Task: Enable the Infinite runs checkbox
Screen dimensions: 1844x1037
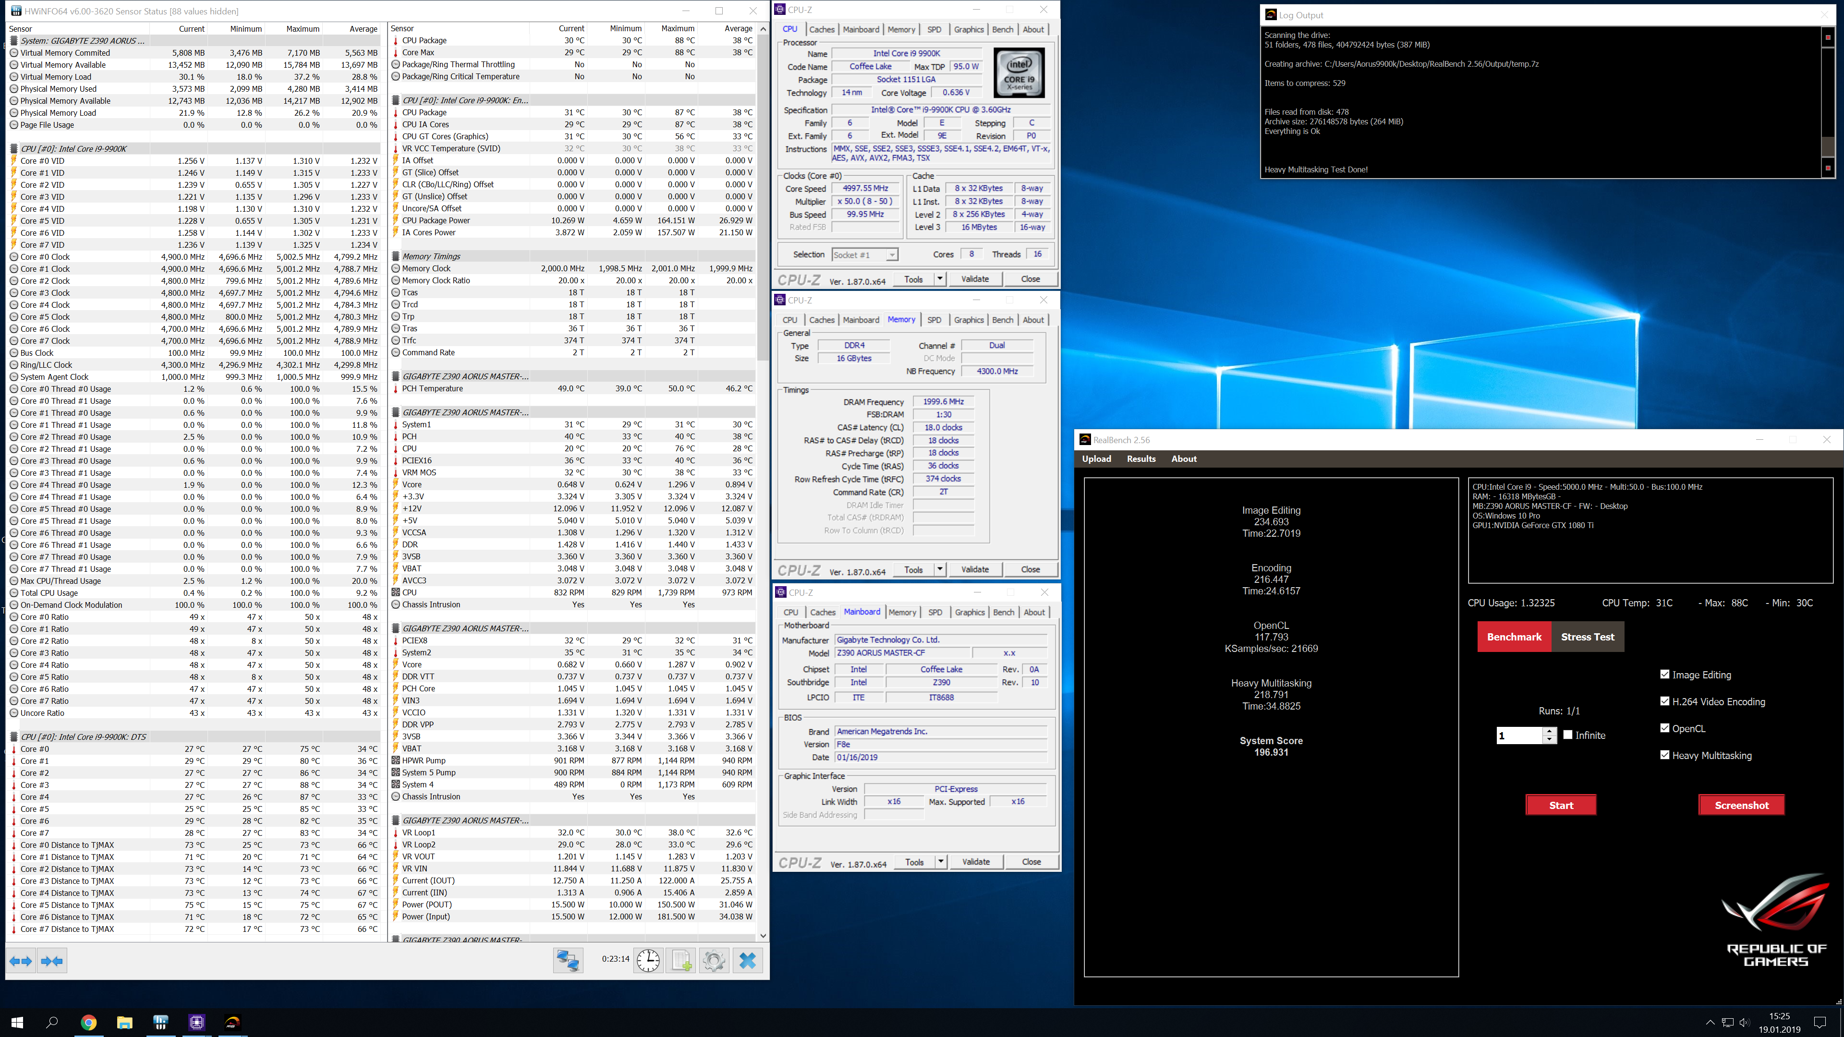Action: pyautogui.click(x=1568, y=735)
